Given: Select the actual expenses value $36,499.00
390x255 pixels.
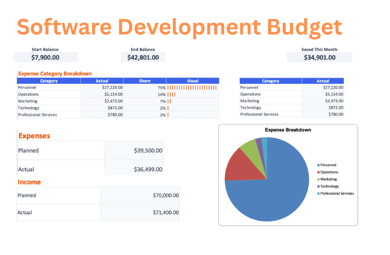Looking at the screenshot, I should click(x=148, y=169).
